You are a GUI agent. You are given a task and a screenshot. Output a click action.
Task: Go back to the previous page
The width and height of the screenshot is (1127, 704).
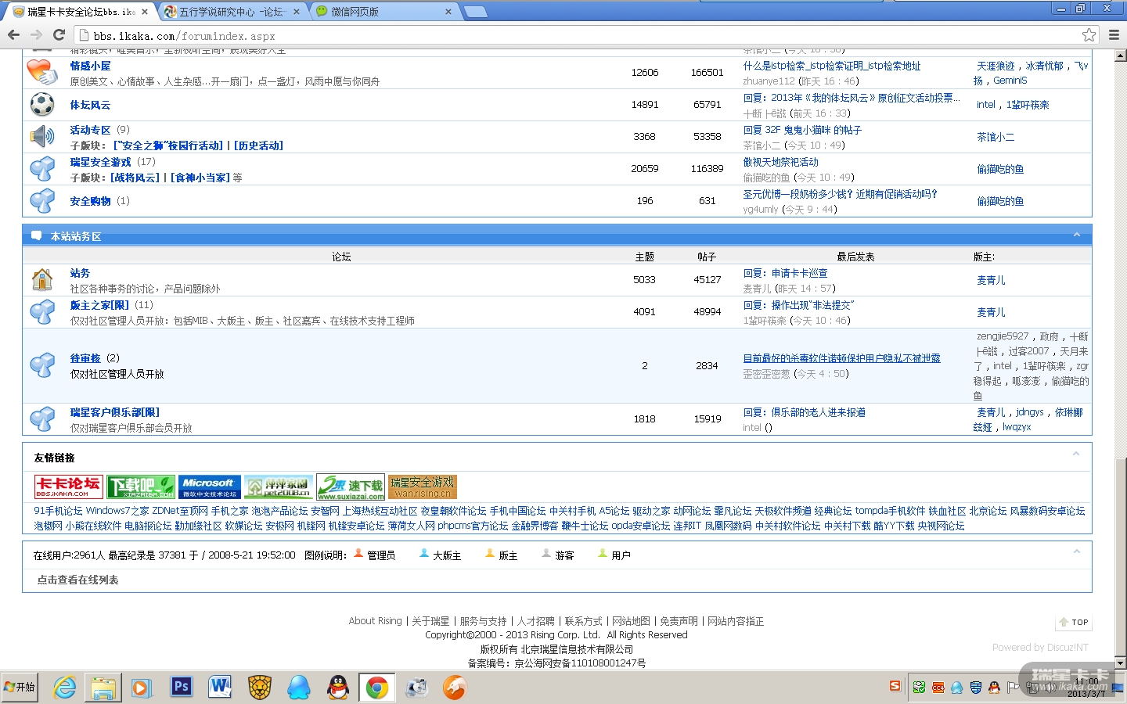point(13,34)
